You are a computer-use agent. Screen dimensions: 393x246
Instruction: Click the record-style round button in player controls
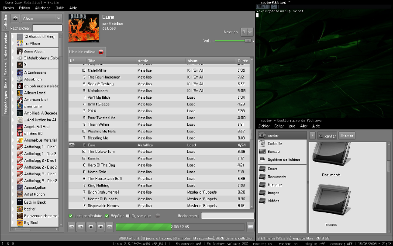(x=100, y=227)
